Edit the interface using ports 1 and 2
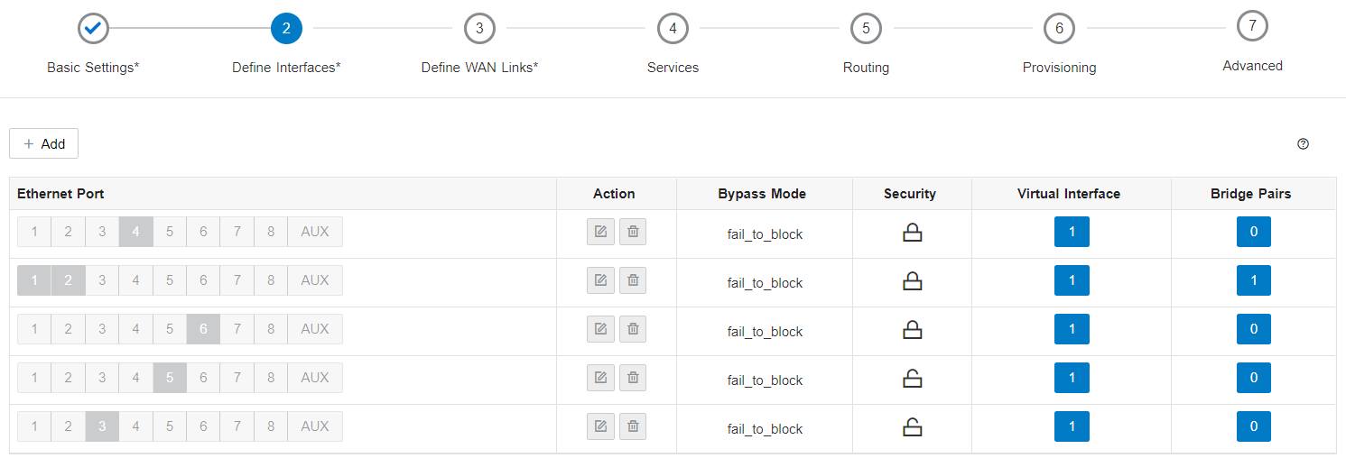The image size is (1346, 458). tap(600, 280)
